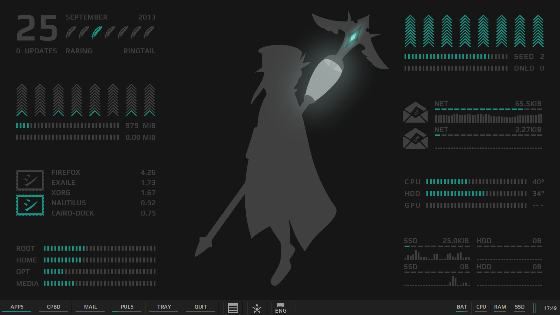560x315 pixels.
Task: Click the NET upload history graph
Action: coord(489,118)
